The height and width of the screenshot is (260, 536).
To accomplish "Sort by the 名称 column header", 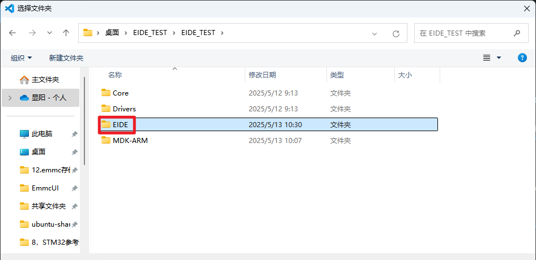I will point(115,75).
